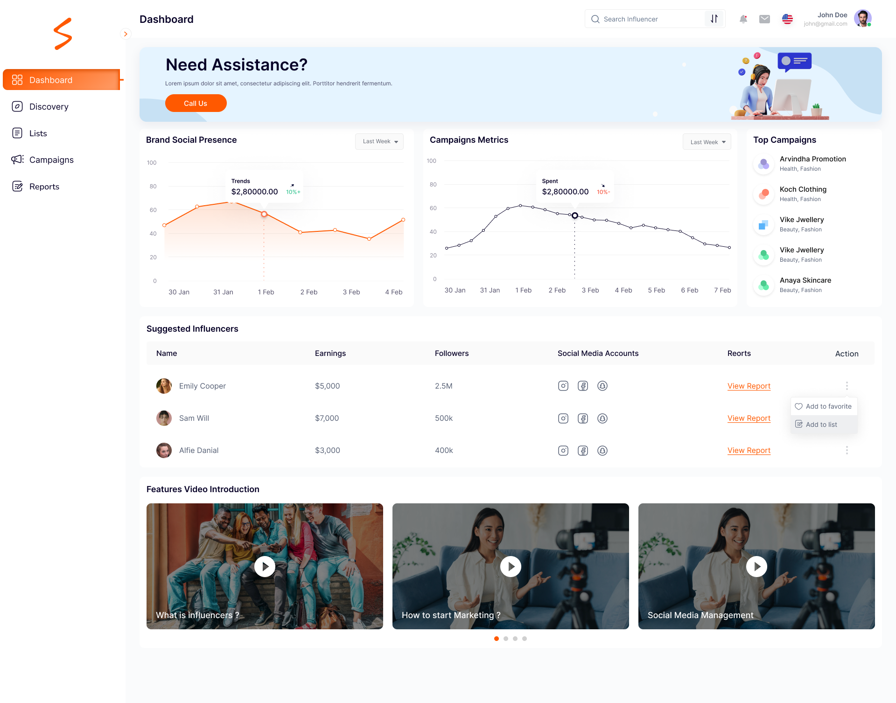Open notifications via the bell icon
The height and width of the screenshot is (703, 896).
[x=743, y=19]
